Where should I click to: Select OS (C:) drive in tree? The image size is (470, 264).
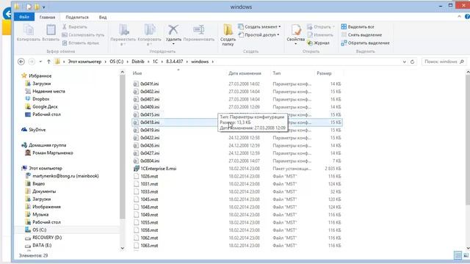pyautogui.click(x=39, y=230)
